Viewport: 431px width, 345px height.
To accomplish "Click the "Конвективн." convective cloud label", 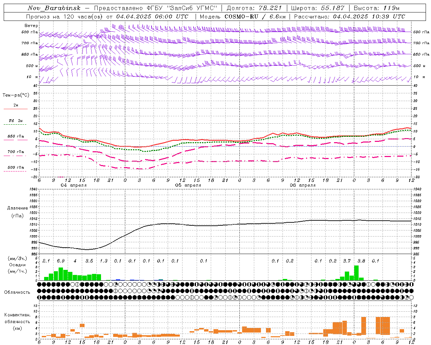I will point(17,315).
